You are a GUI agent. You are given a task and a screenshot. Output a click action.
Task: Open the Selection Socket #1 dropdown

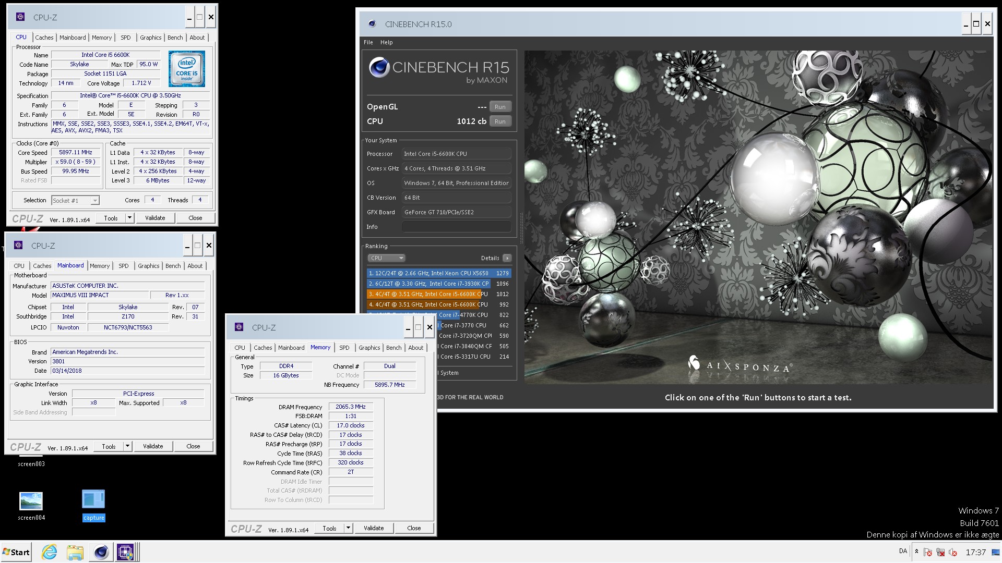(x=94, y=201)
